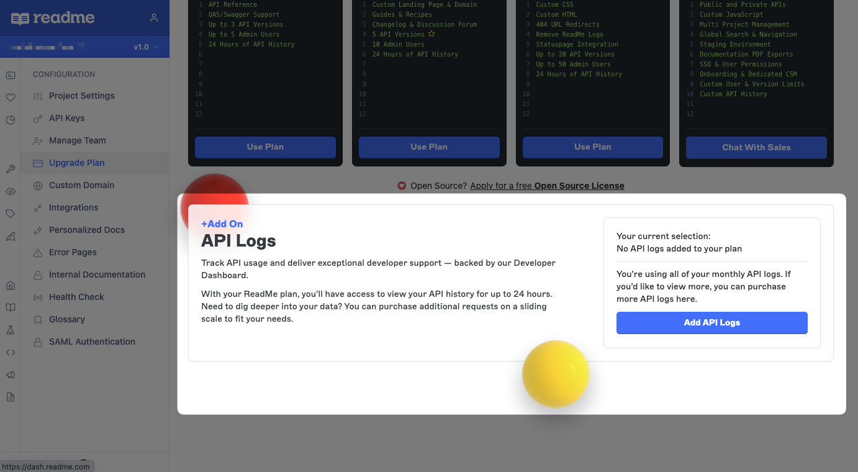Click 'No API logs added to your plan' text
This screenshot has height=472, width=858.
pos(679,248)
